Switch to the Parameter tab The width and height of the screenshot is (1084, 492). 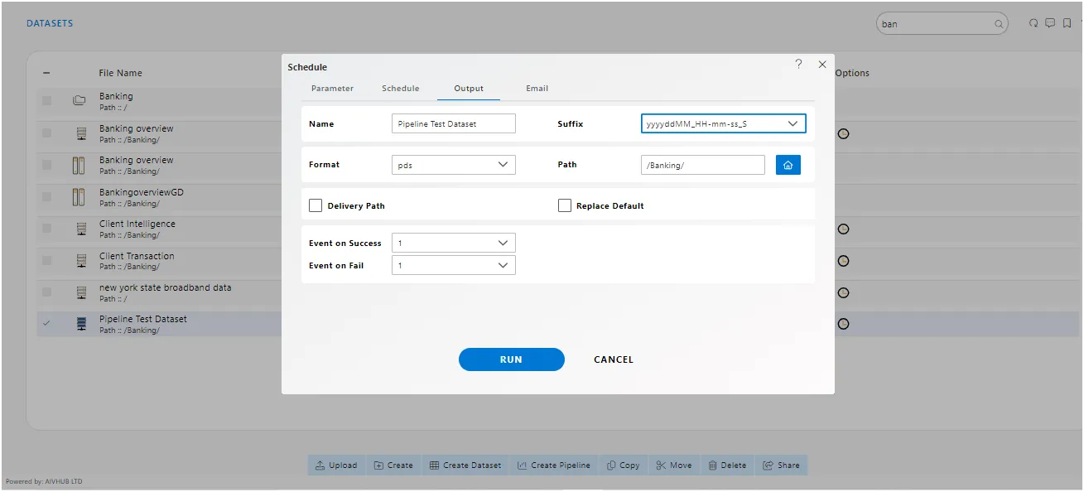pyautogui.click(x=332, y=89)
